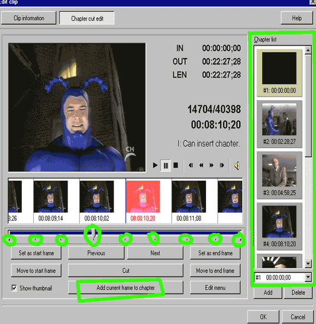Step forward one frame
The image size is (316, 324).
(222, 165)
